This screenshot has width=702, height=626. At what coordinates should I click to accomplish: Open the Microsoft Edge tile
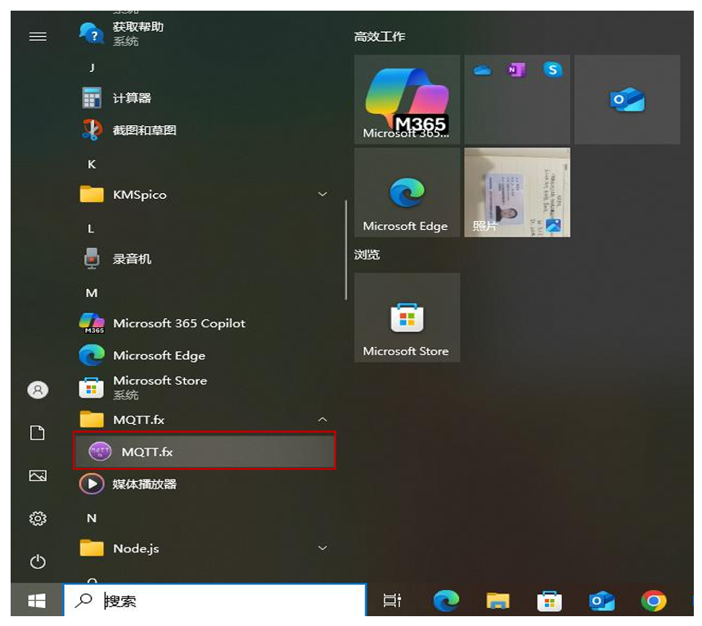(x=407, y=192)
